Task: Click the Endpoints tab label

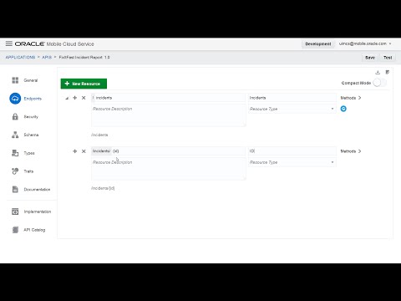Action: coord(33,99)
